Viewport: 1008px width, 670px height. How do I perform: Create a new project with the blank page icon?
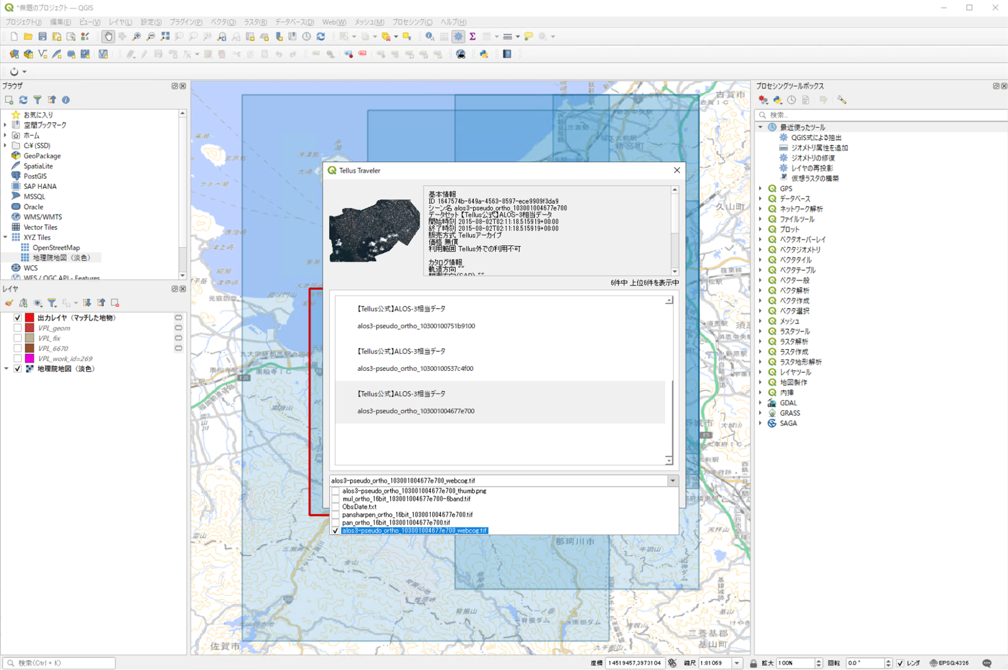tap(14, 36)
